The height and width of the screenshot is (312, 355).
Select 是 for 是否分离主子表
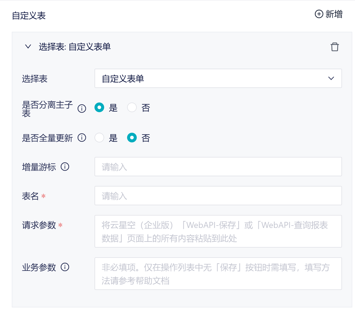[99, 108]
